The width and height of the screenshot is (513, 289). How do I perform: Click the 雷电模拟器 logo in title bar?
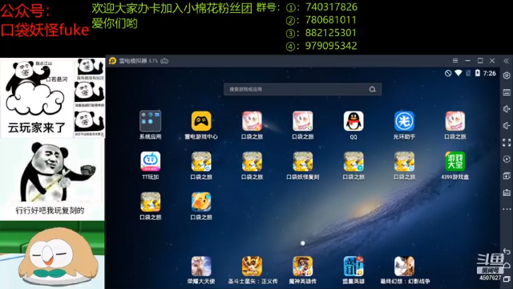point(112,61)
